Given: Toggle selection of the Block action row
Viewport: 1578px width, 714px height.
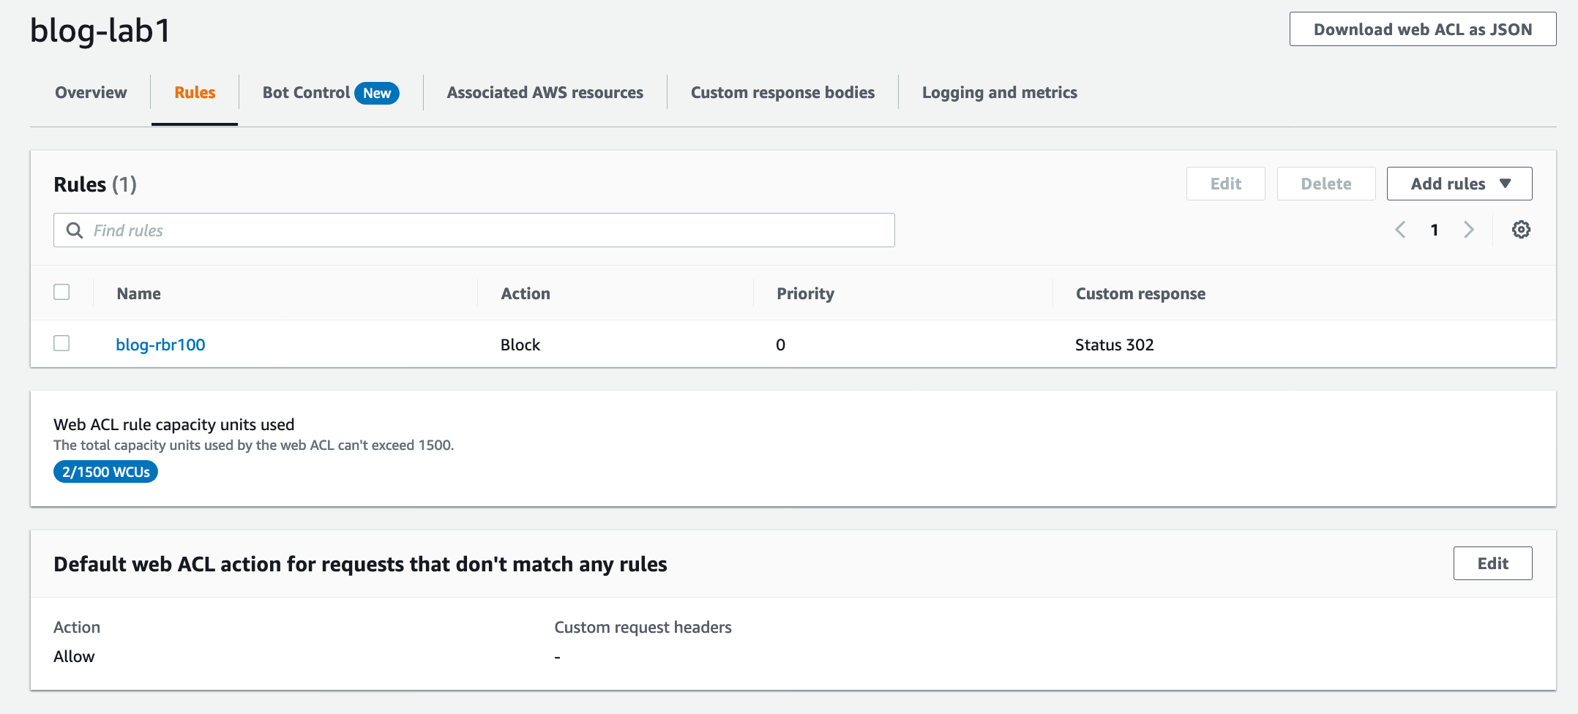Looking at the screenshot, I should (61, 343).
